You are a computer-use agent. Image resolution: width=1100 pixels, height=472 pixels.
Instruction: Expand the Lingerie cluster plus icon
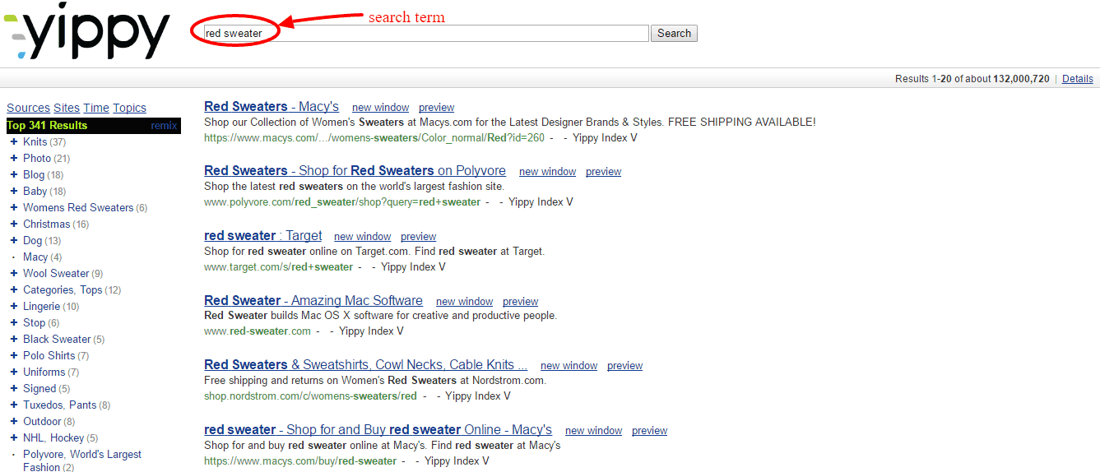14,306
